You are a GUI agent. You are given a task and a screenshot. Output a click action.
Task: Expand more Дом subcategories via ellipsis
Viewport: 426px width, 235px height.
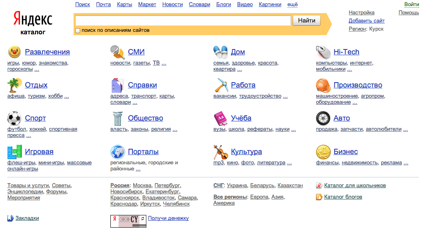[x=239, y=69]
